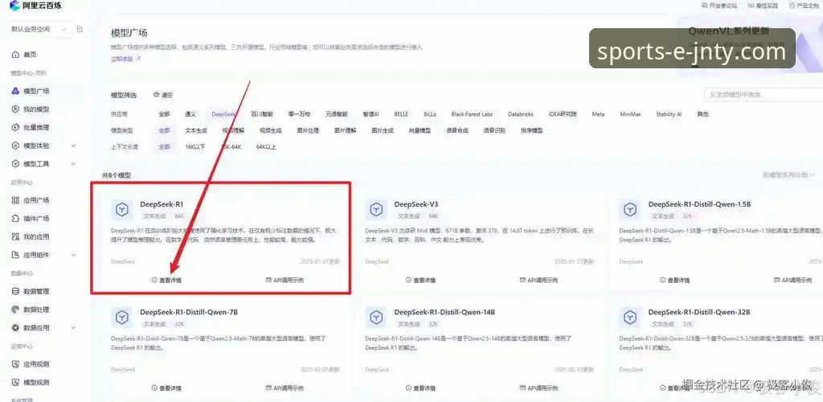
Task: Open 开发者论坛 in the top bar
Action: (719, 6)
